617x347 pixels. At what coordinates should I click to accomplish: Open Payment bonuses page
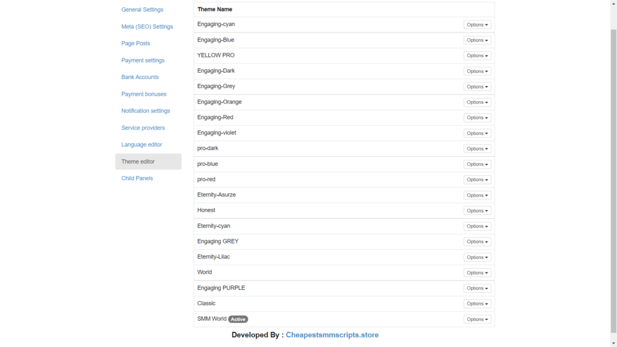point(143,94)
